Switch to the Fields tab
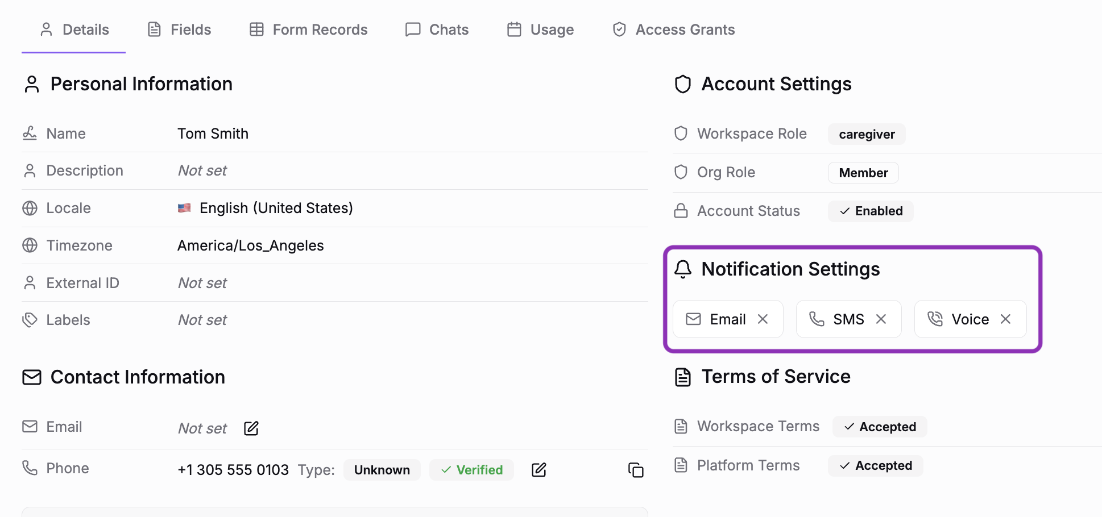The image size is (1102, 517). (x=178, y=29)
